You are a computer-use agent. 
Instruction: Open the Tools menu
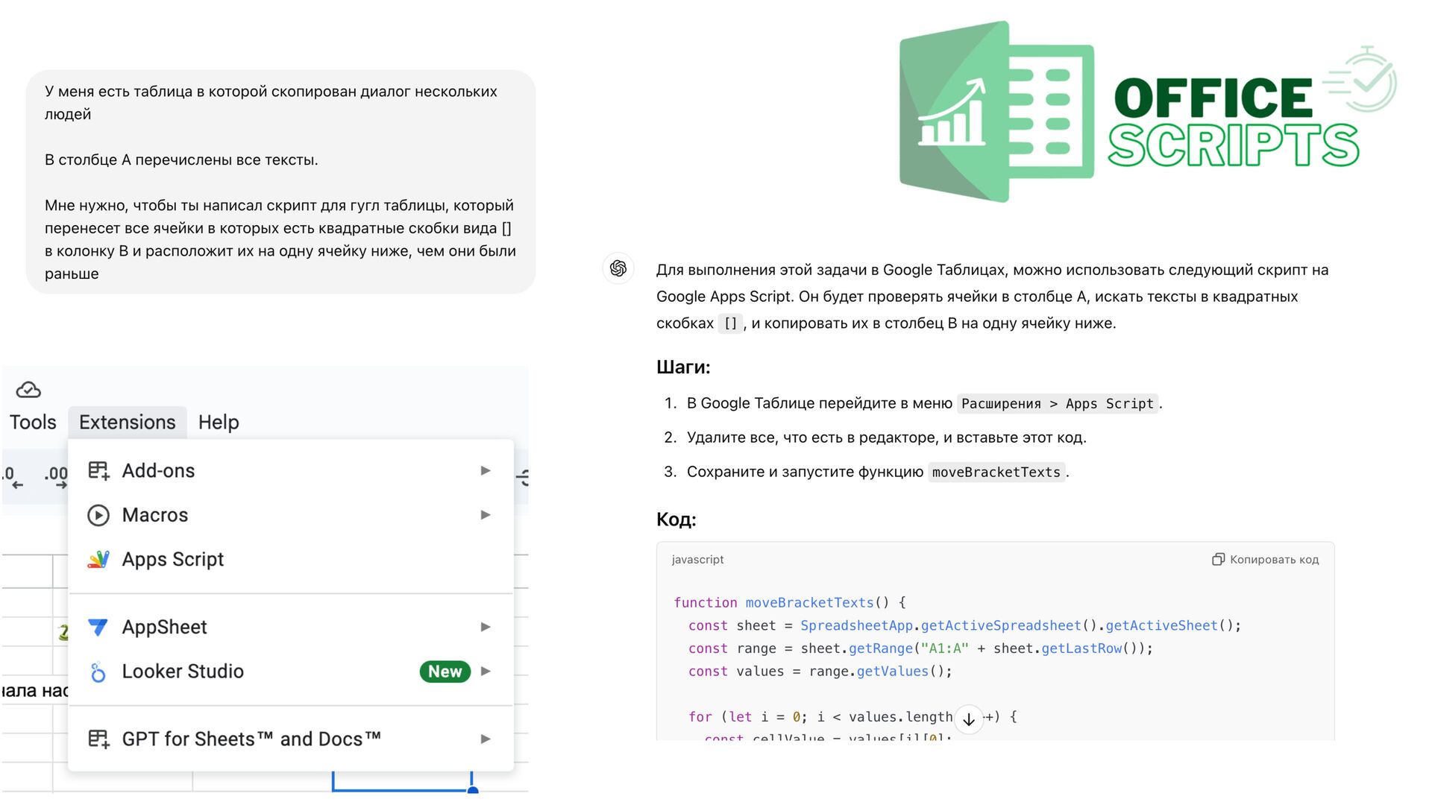click(33, 422)
